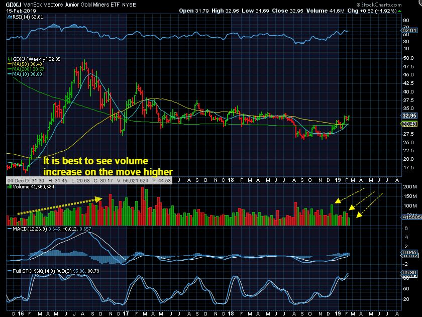Click the -2 label on MACD axis
The width and height of the screenshot is (422, 317).
pyautogui.click(x=405, y=264)
